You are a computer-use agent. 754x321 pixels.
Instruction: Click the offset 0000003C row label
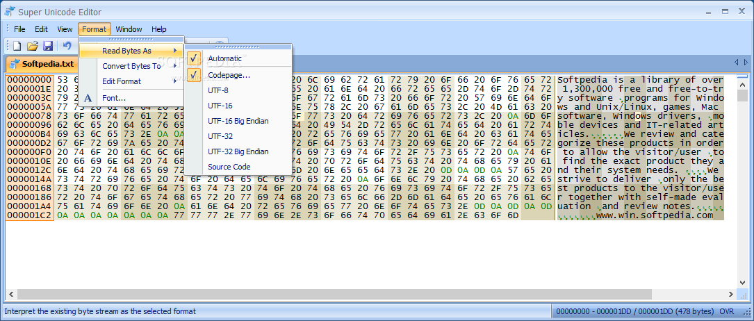(30, 98)
